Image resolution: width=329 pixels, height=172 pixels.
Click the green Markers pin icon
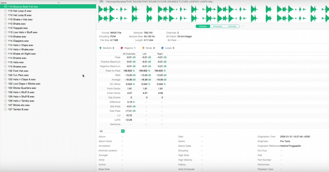point(101,48)
